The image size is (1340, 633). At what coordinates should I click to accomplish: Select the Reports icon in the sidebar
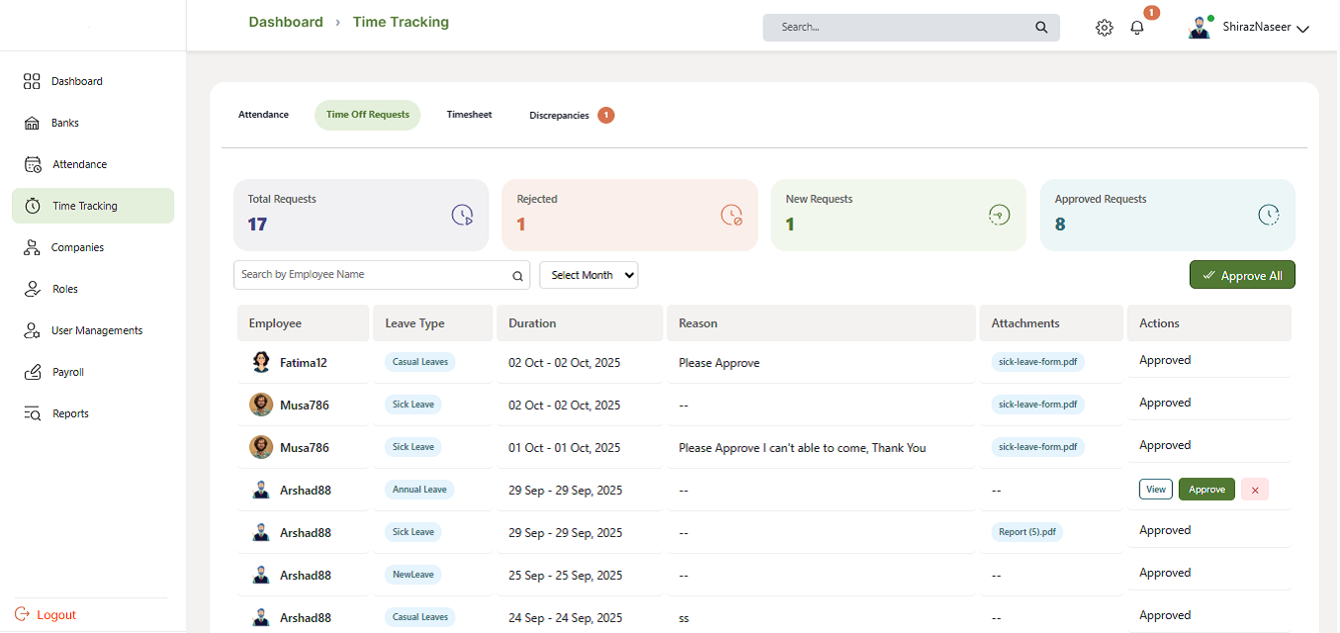coord(33,412)
